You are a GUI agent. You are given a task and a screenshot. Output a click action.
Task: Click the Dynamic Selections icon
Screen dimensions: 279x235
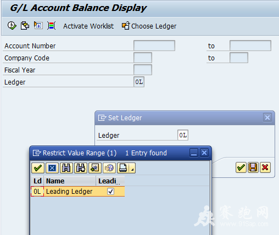38,26
